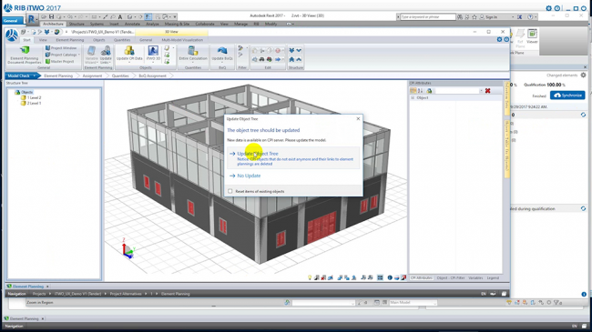Launch the iTWO 3D view button
This screenshot has width=592, height=332.
click(x=153, y=54)
